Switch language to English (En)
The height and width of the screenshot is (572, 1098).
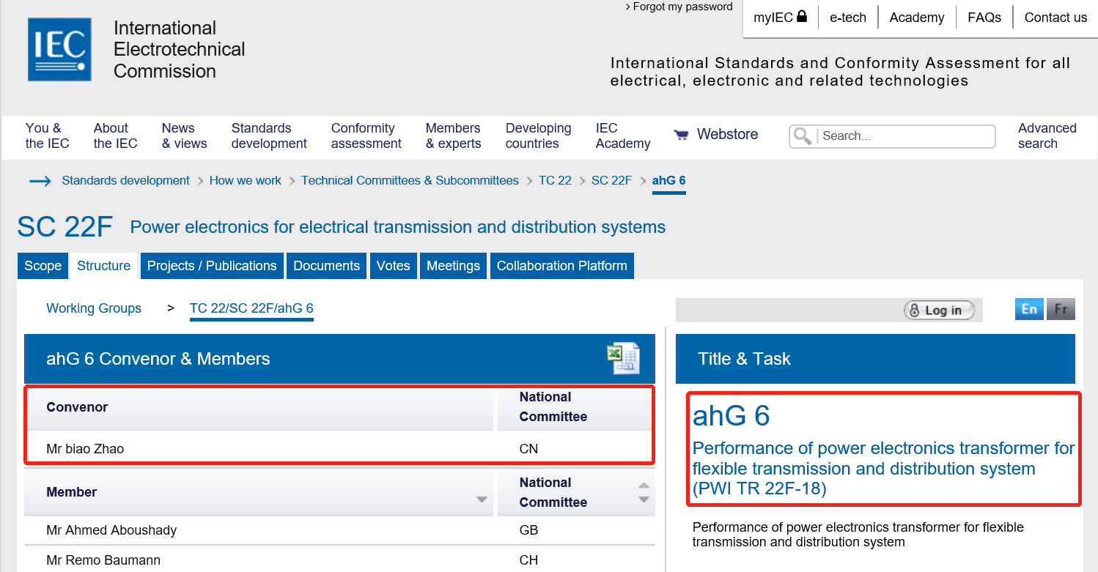1029,309
